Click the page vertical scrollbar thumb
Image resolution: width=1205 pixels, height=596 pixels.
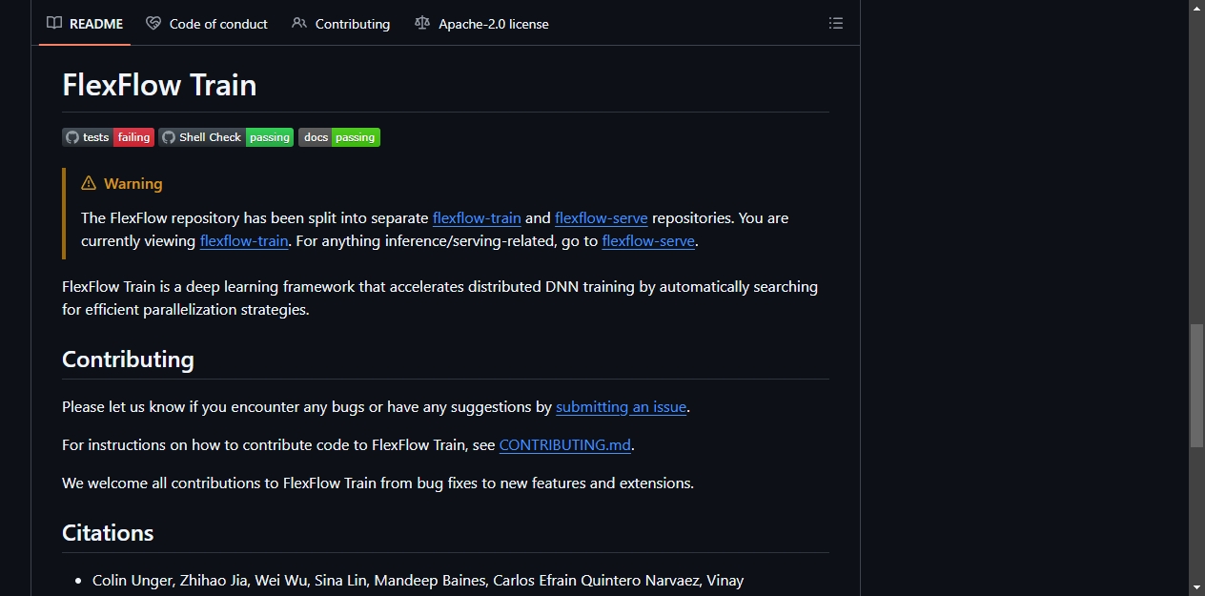point(1196,386)
